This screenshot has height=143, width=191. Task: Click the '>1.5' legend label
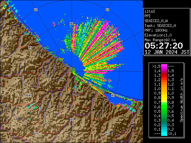[x=156, y=66]
